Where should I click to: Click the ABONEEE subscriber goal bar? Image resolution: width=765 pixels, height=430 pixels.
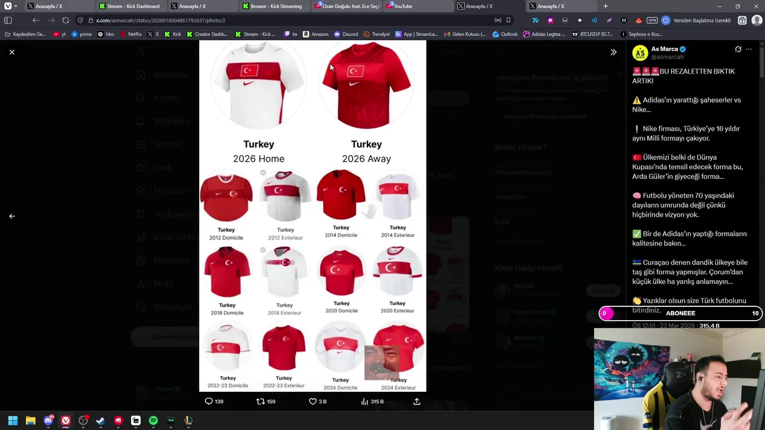[681, 313]
